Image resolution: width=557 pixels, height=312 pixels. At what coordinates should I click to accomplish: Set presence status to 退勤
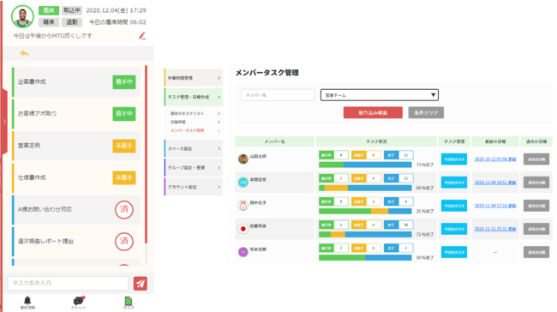[x=72, y=22]
